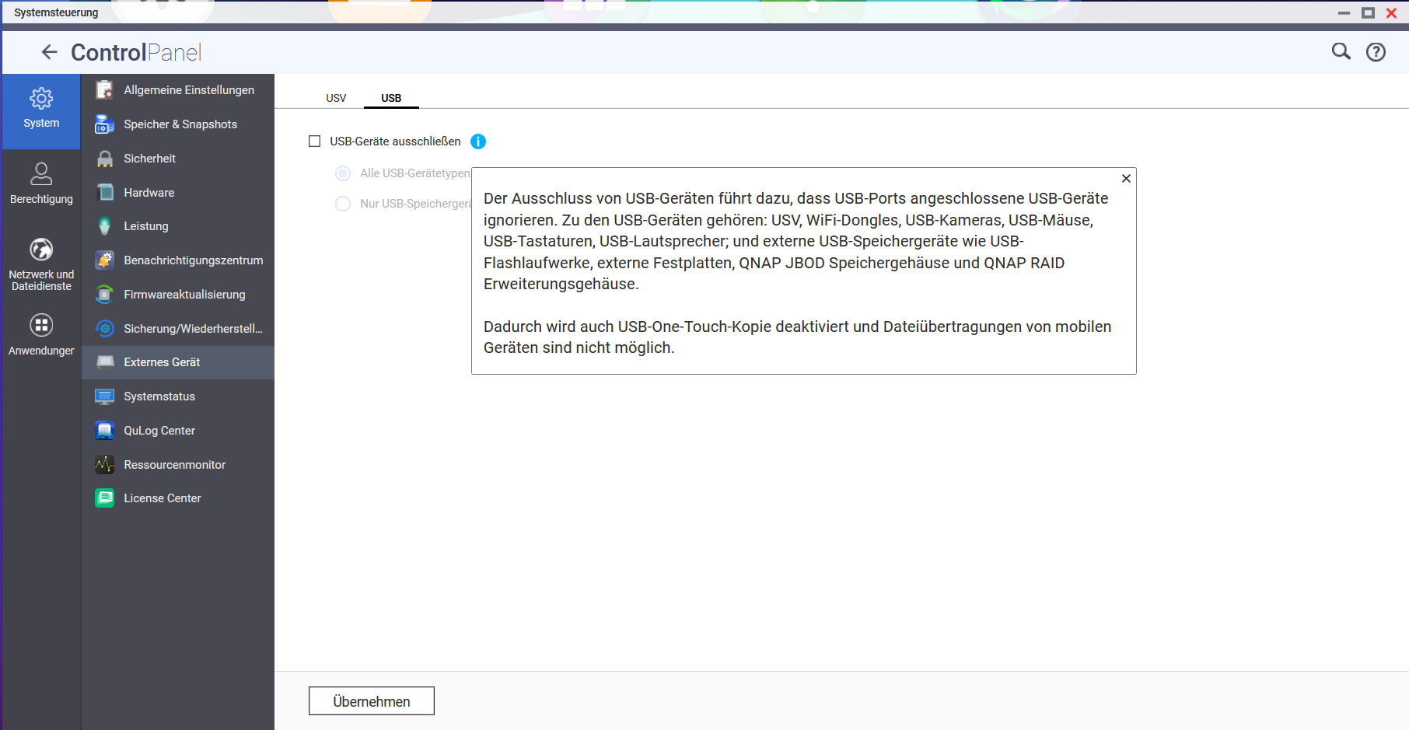Close the USB info tooltip popup
The image size is (1409, 730).
coord(1126,179)
